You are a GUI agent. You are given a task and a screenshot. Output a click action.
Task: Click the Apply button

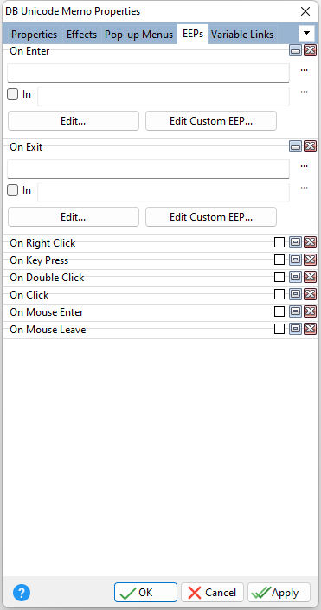pyautogui.click(x=279, y=593)
